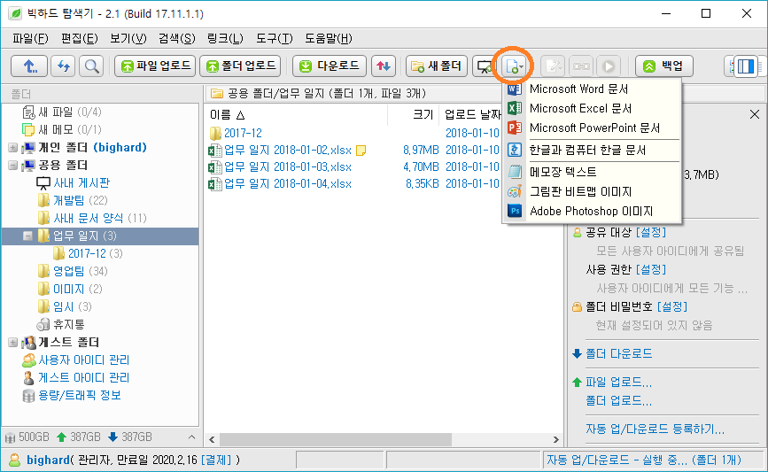Open the 편집(E) menu
Screen dimensions: 768x472
point(80,38)
